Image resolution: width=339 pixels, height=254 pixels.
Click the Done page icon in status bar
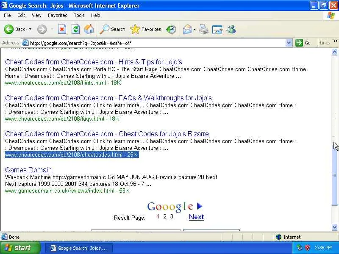[x=4, y=237]
